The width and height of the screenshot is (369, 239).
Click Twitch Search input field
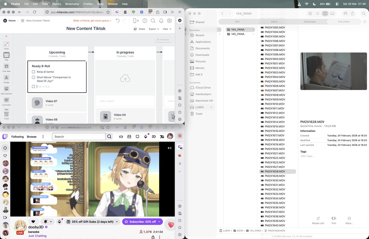tap(79, 137)
